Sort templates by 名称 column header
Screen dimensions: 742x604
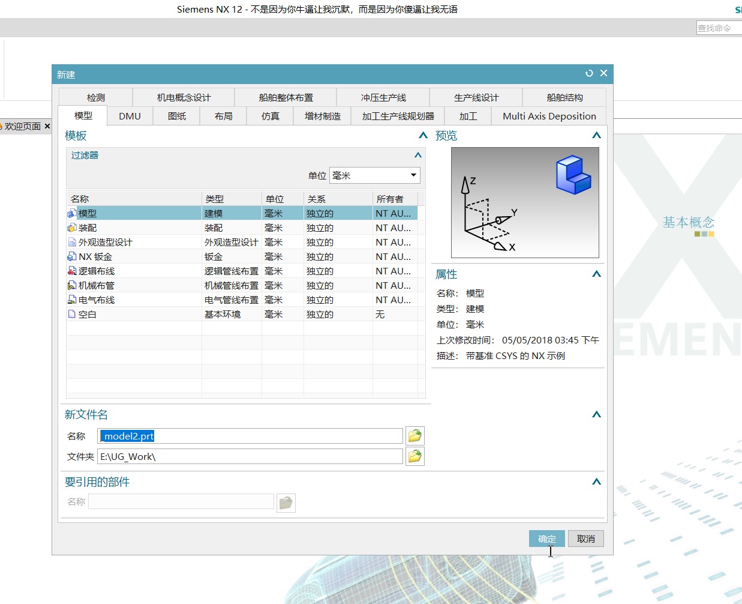coord(134,199)
